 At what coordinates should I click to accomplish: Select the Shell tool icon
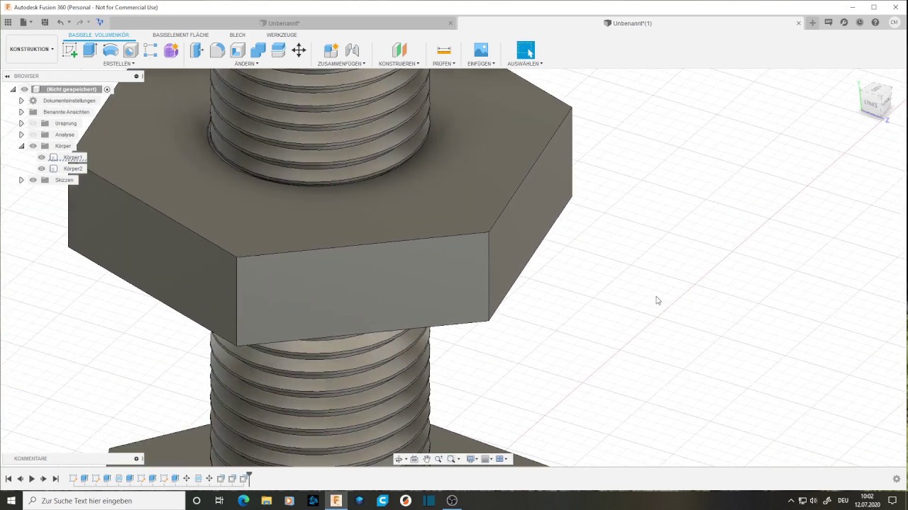point(238,50)
